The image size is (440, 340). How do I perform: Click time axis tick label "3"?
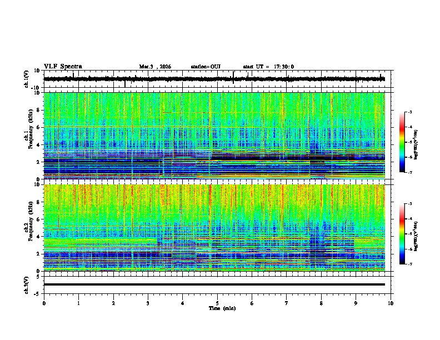[x=148, y=303]
